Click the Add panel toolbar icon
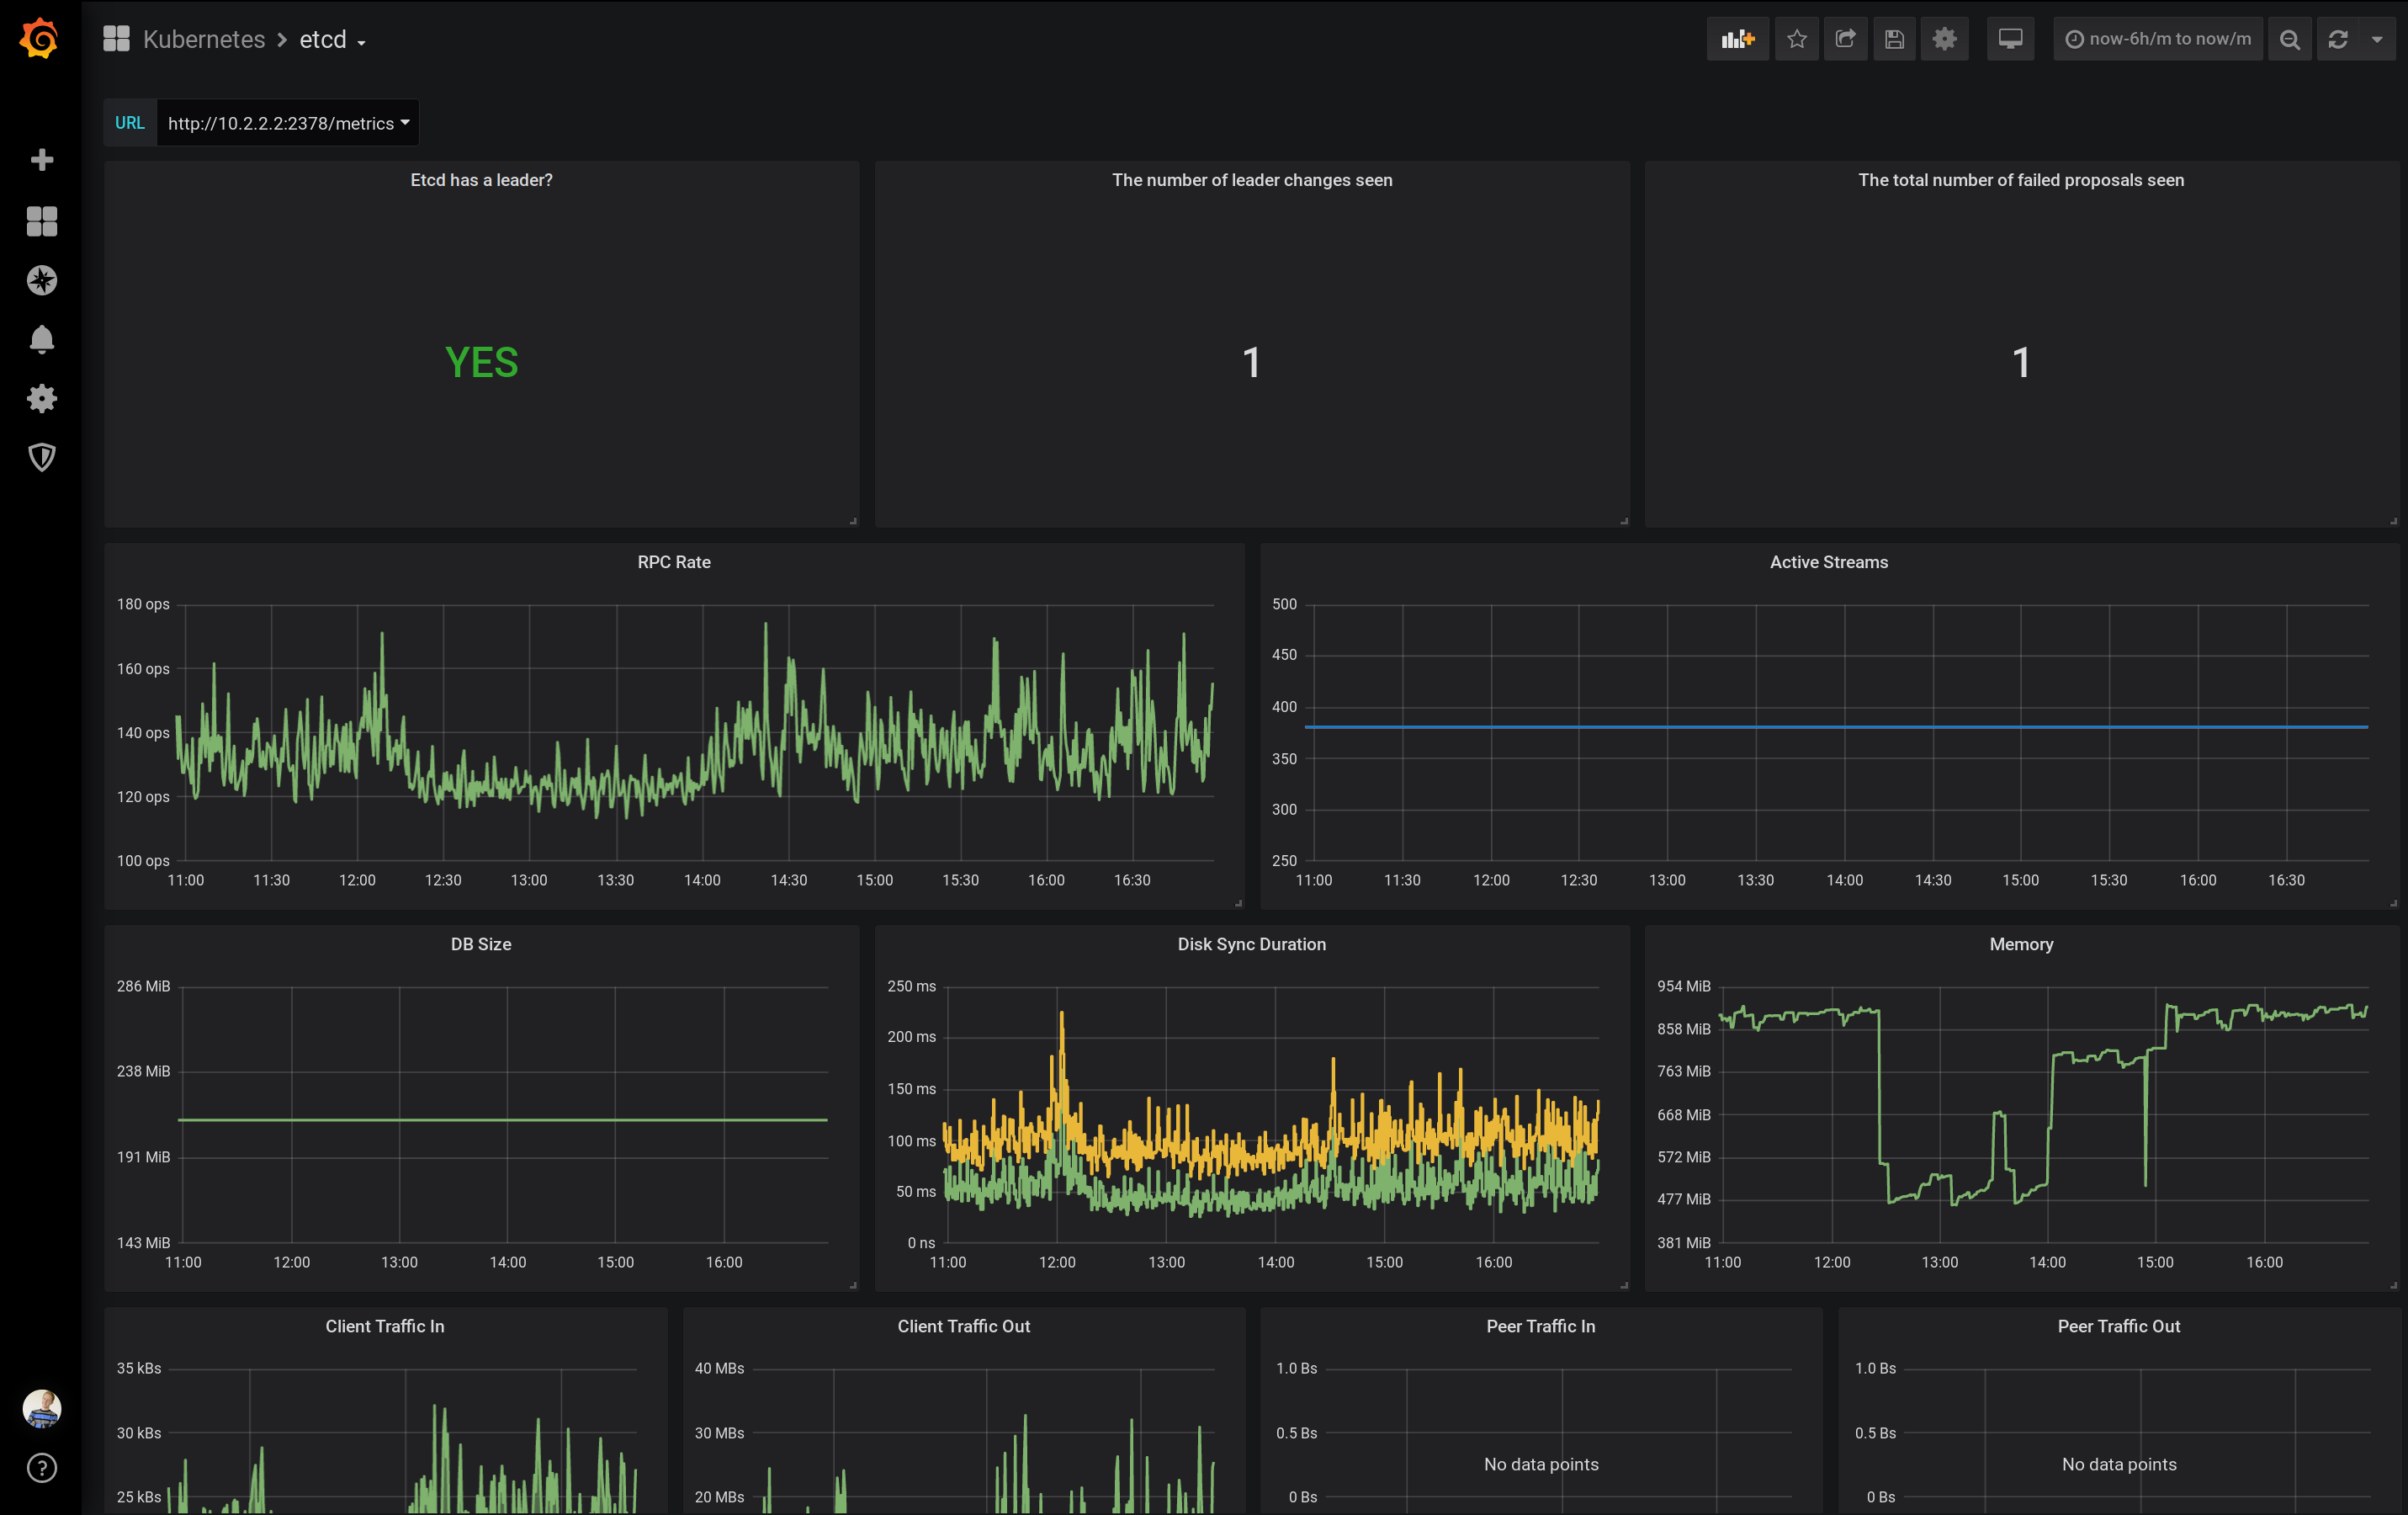Screen dimensions: 2408x1515 [1737, 39]
